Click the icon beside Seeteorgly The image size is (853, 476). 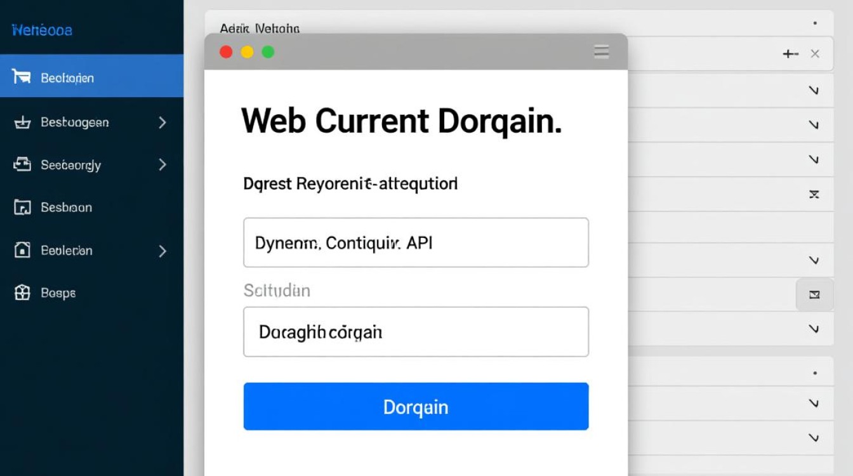pos(22,165)
